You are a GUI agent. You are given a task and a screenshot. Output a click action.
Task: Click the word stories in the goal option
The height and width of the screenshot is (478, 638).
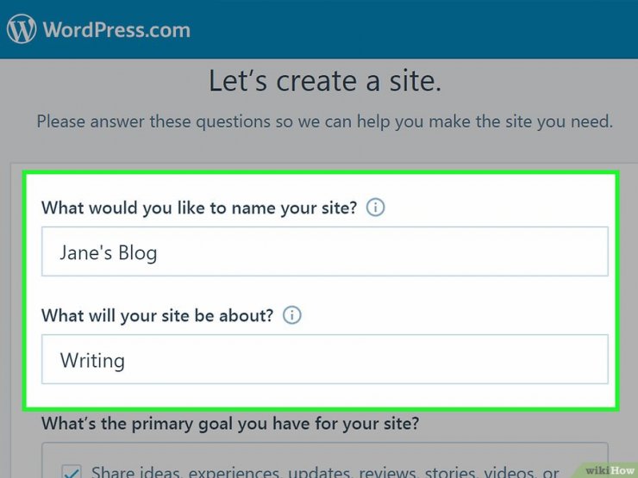point(450,472)
